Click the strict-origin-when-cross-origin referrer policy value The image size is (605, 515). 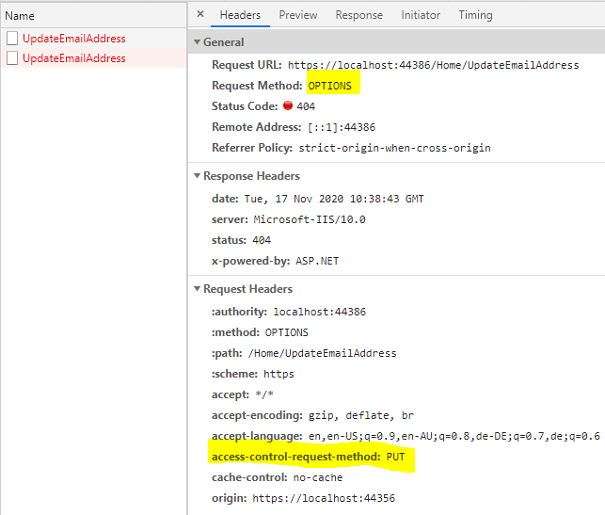pyautogui.click(x=395, y=148)
